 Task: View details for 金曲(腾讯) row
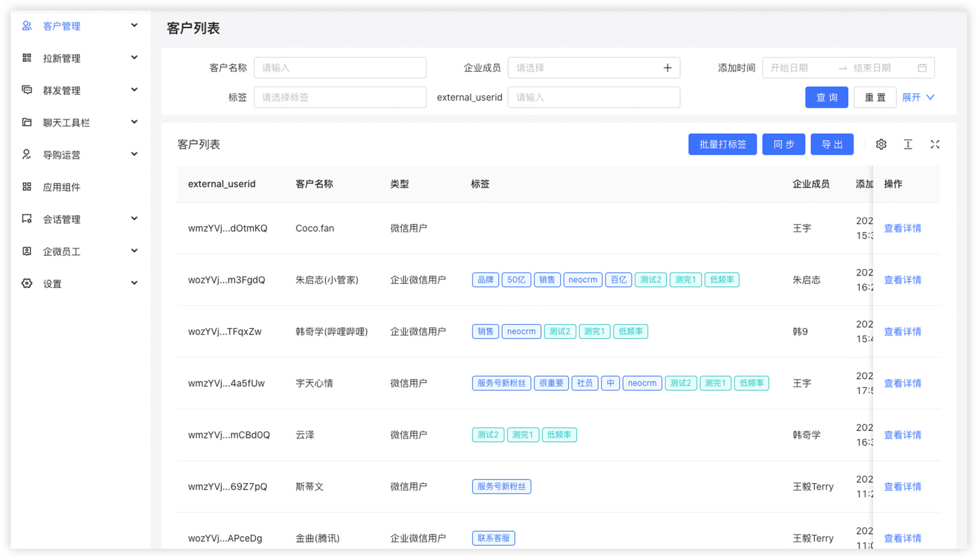(903, 538)
